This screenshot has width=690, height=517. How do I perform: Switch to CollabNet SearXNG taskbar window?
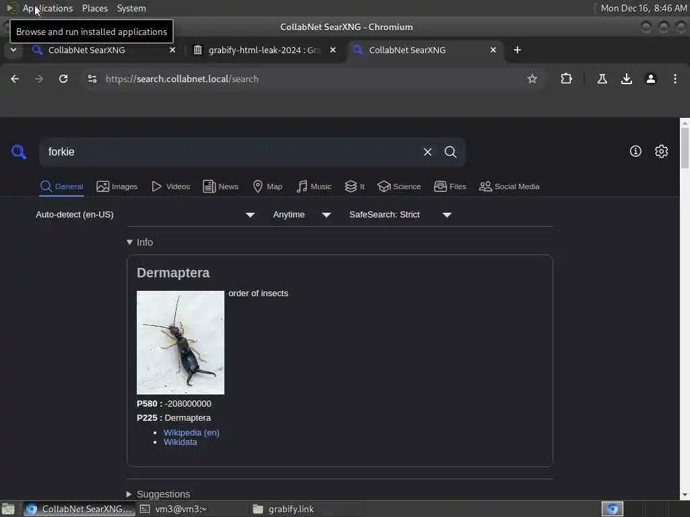(80, 509)
